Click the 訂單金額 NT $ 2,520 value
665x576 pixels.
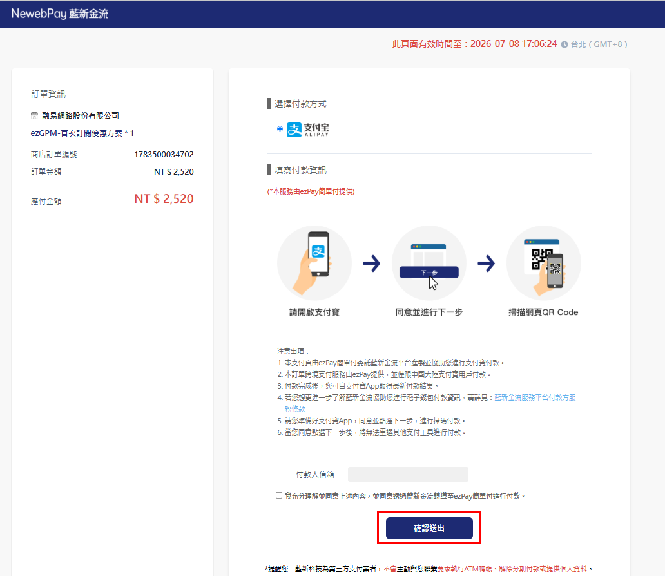click(174, 172)
